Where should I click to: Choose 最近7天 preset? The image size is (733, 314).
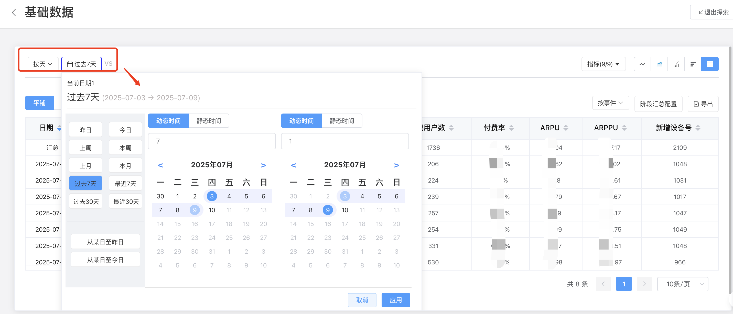(125, 184)
